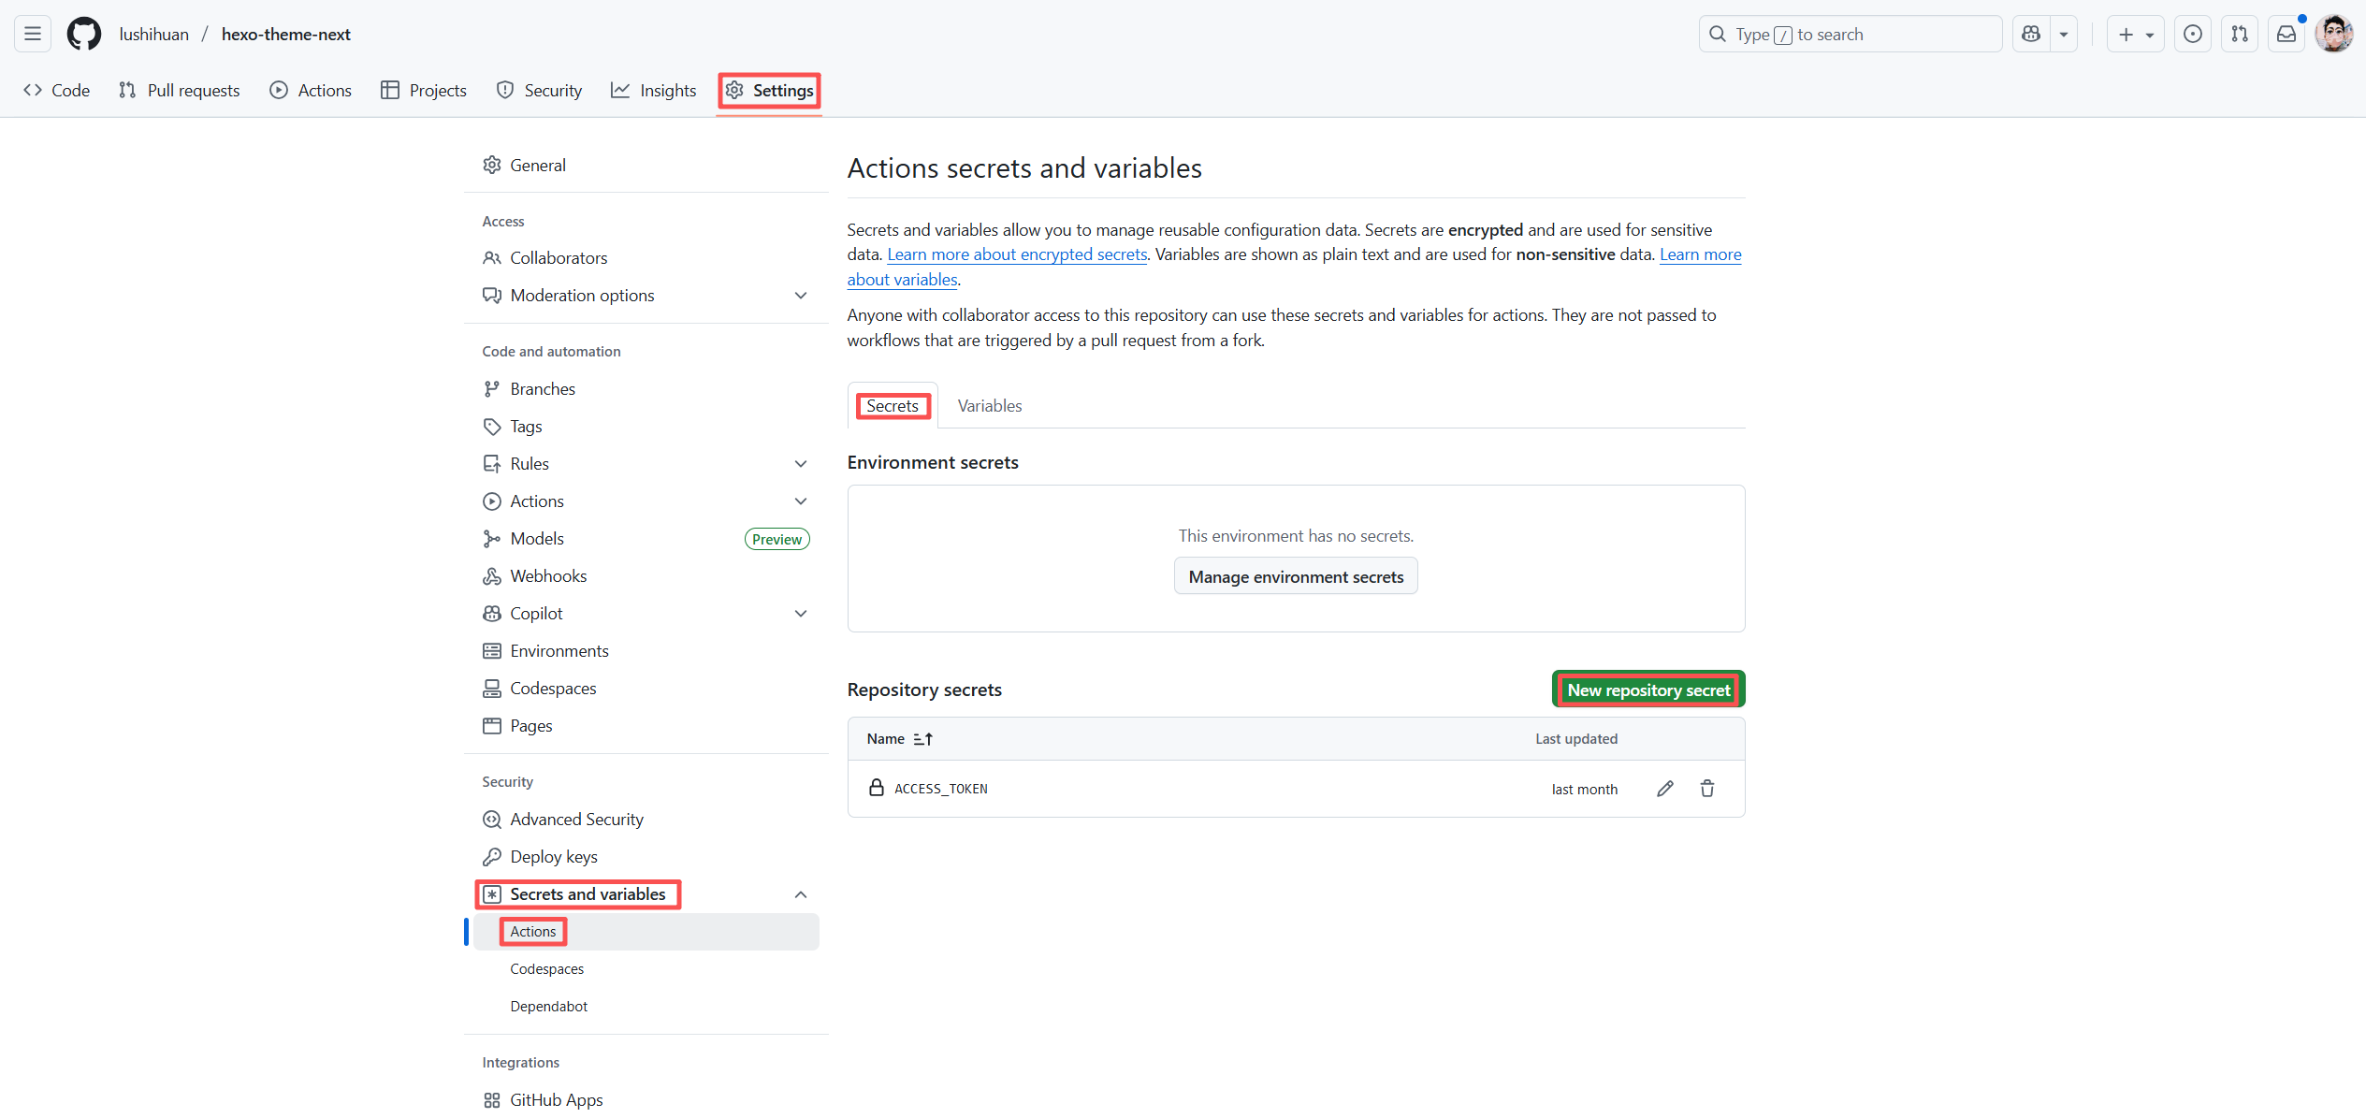
Task: Collapse the Secrets and variables section
Action: point(800,894)
